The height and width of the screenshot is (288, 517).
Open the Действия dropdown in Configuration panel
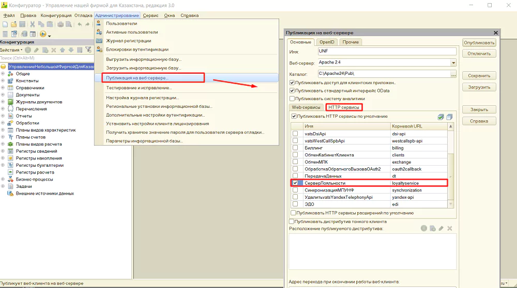[x=11, y=50]
